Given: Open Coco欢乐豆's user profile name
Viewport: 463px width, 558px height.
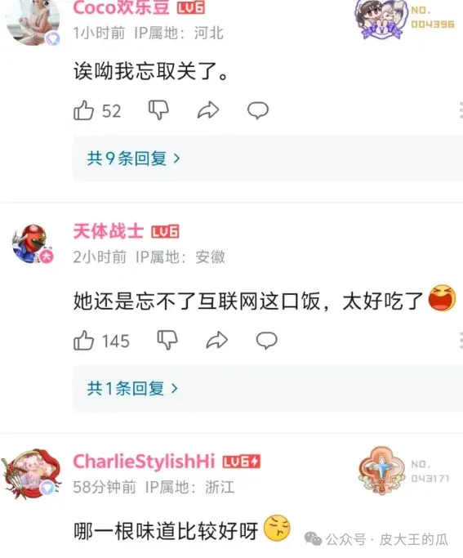Looking at the screenshot, I should point(121,8).
